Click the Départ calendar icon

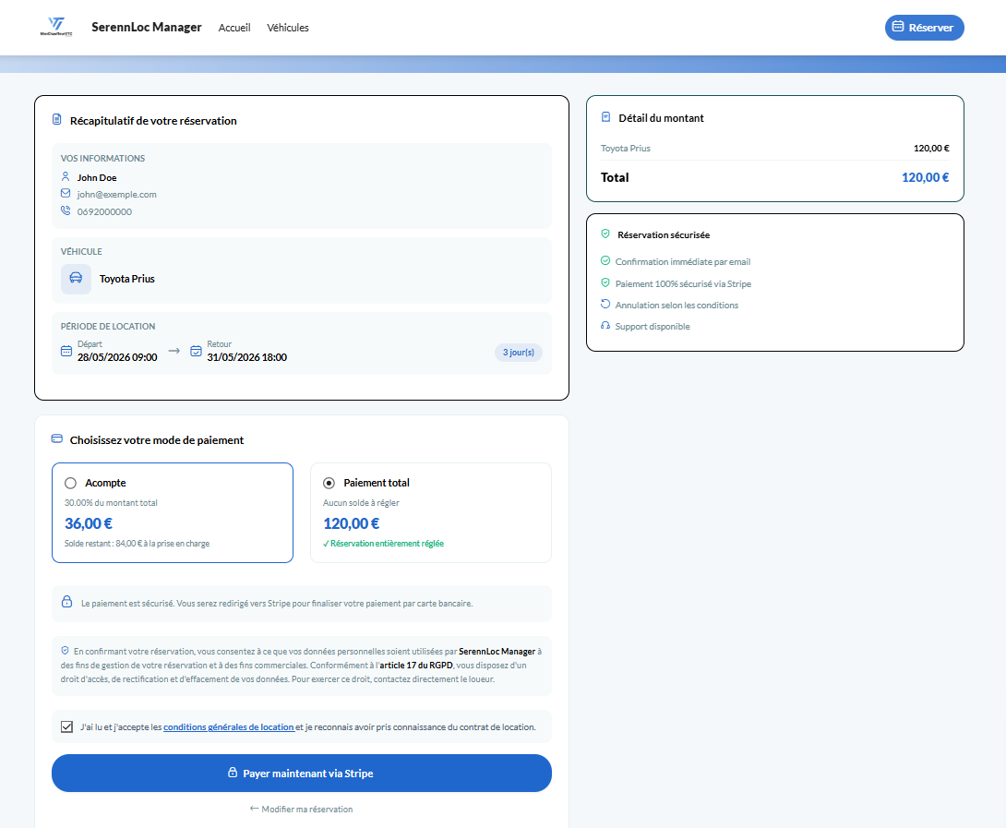pos(66,351)
